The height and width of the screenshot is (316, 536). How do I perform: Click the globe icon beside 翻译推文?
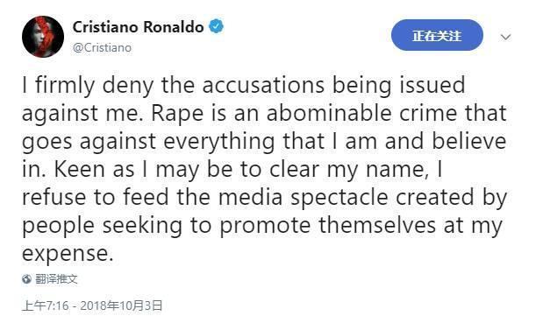tap(26, 279)
